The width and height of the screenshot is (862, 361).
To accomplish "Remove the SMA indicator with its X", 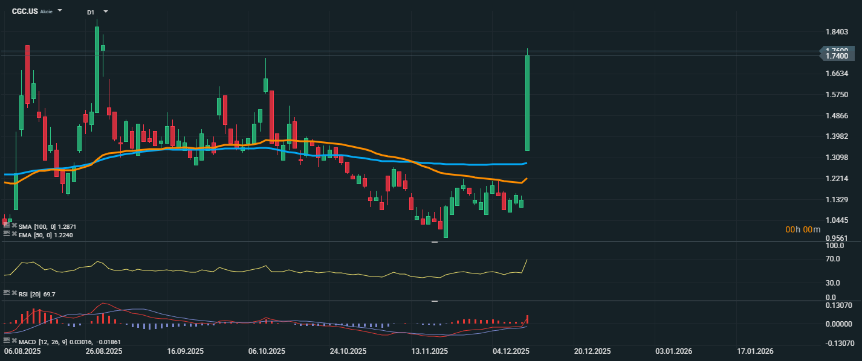I will [14, 226].
